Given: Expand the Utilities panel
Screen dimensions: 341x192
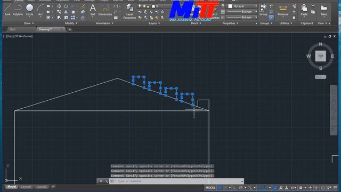Looking at the screenshot, I should (286, 23).
